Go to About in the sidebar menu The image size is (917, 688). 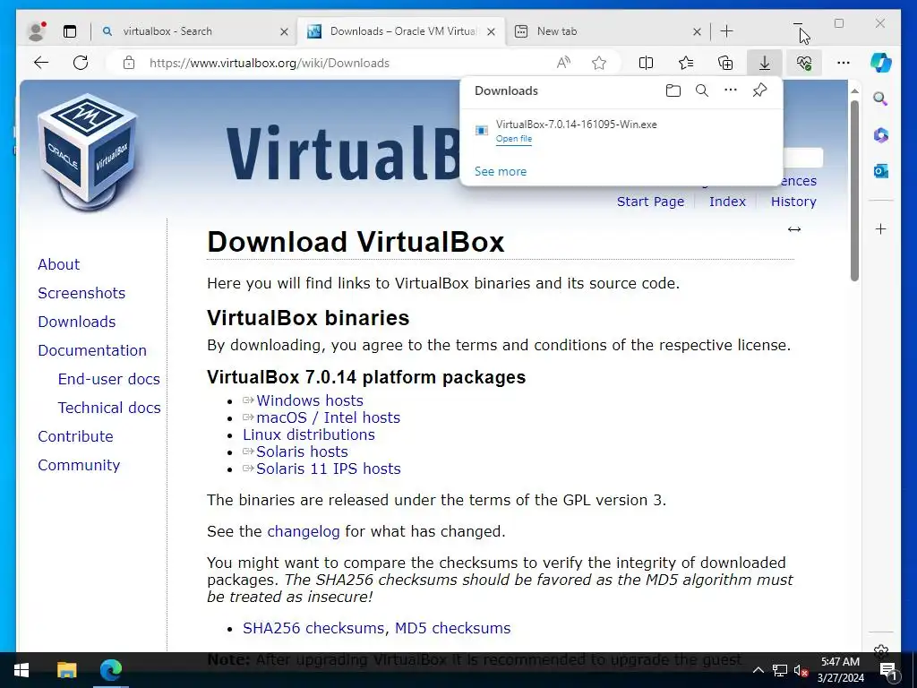[x=58, y=264]
